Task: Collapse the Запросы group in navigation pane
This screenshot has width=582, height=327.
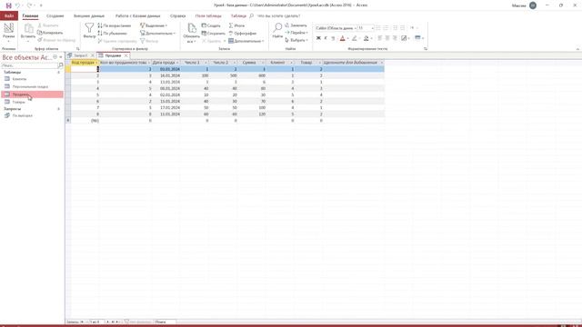Action: [58, 109]
